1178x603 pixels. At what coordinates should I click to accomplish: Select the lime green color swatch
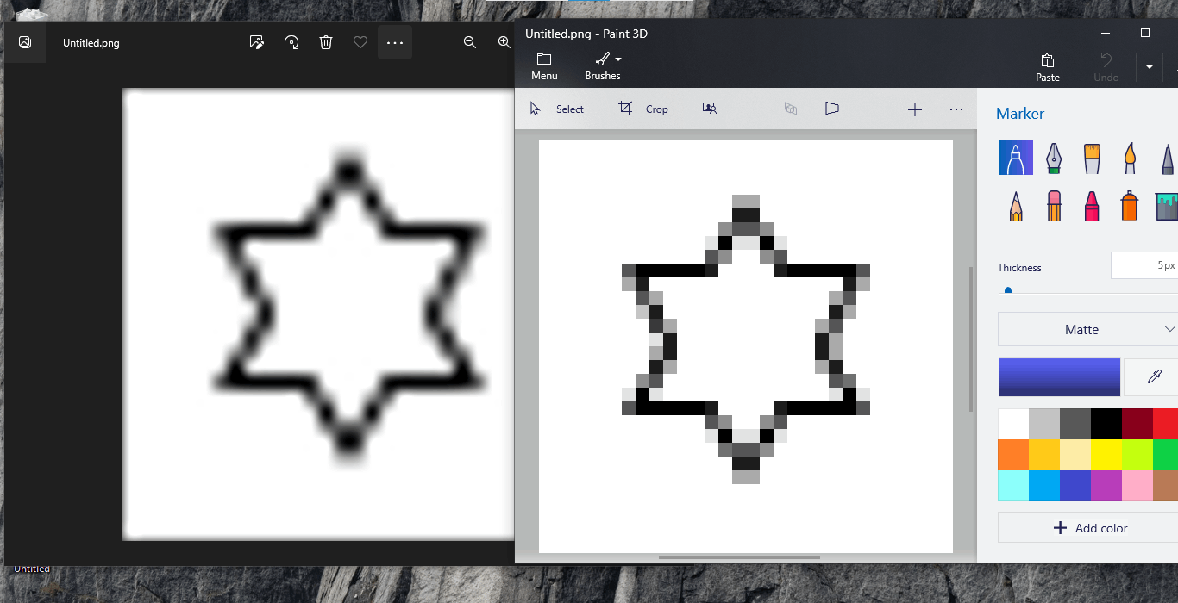(1137, 455)
